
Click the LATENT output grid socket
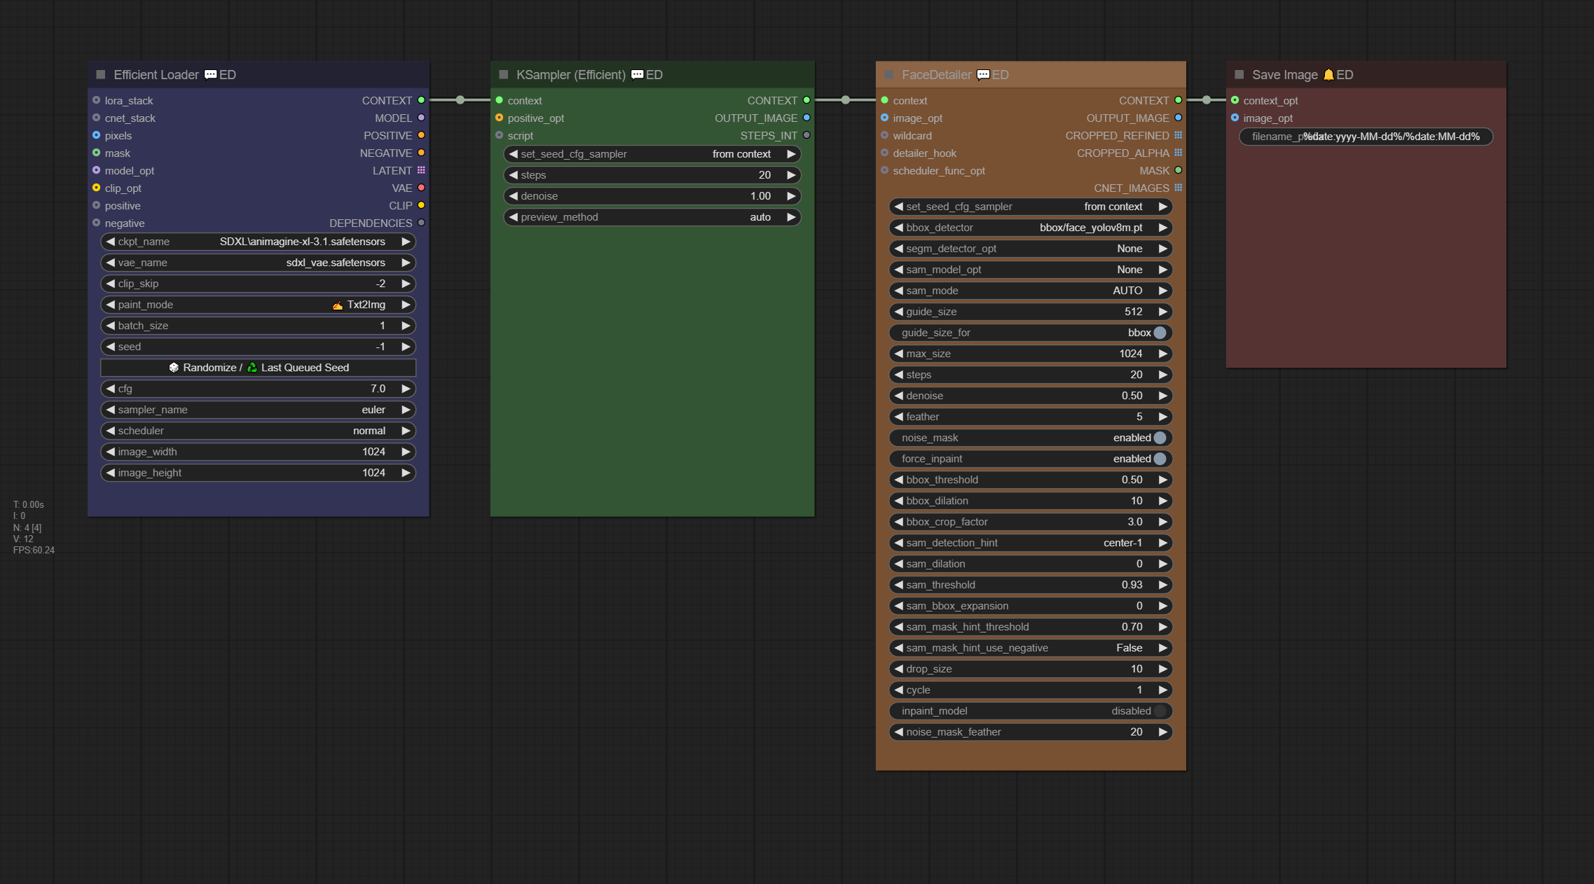[x=421, y=170]
